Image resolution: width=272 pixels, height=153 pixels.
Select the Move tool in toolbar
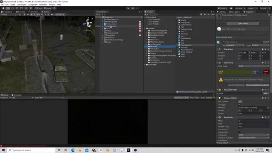click(x=8, y=8)
